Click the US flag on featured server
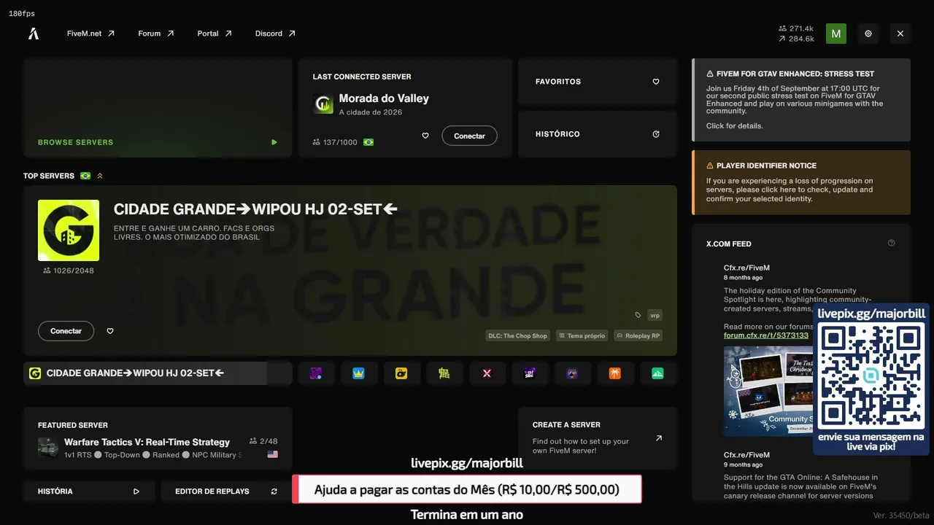This screenshot has height=525, width=934. pyautogui.click(x=273, y=454)
